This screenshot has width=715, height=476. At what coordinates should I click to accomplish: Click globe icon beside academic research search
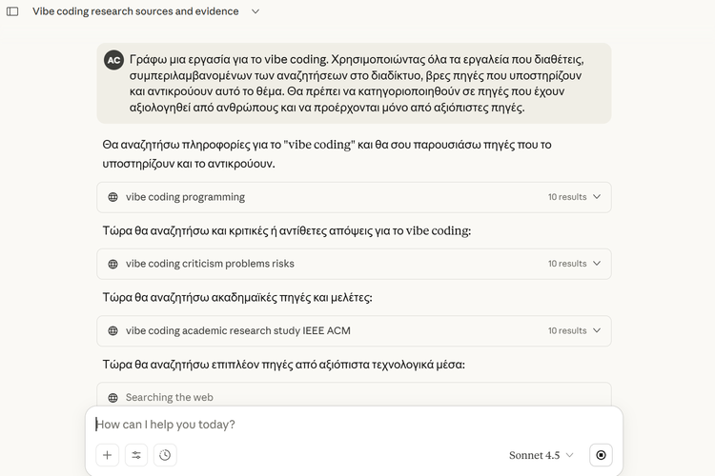coord(113,331)
